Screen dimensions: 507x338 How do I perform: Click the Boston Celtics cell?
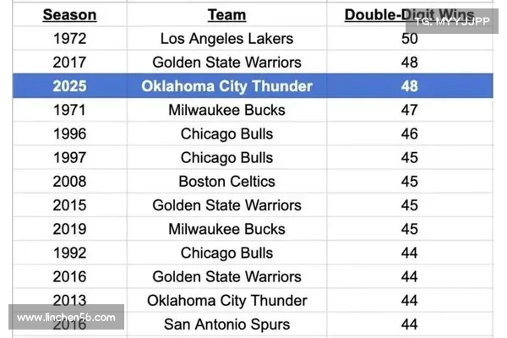coord(226,182)
